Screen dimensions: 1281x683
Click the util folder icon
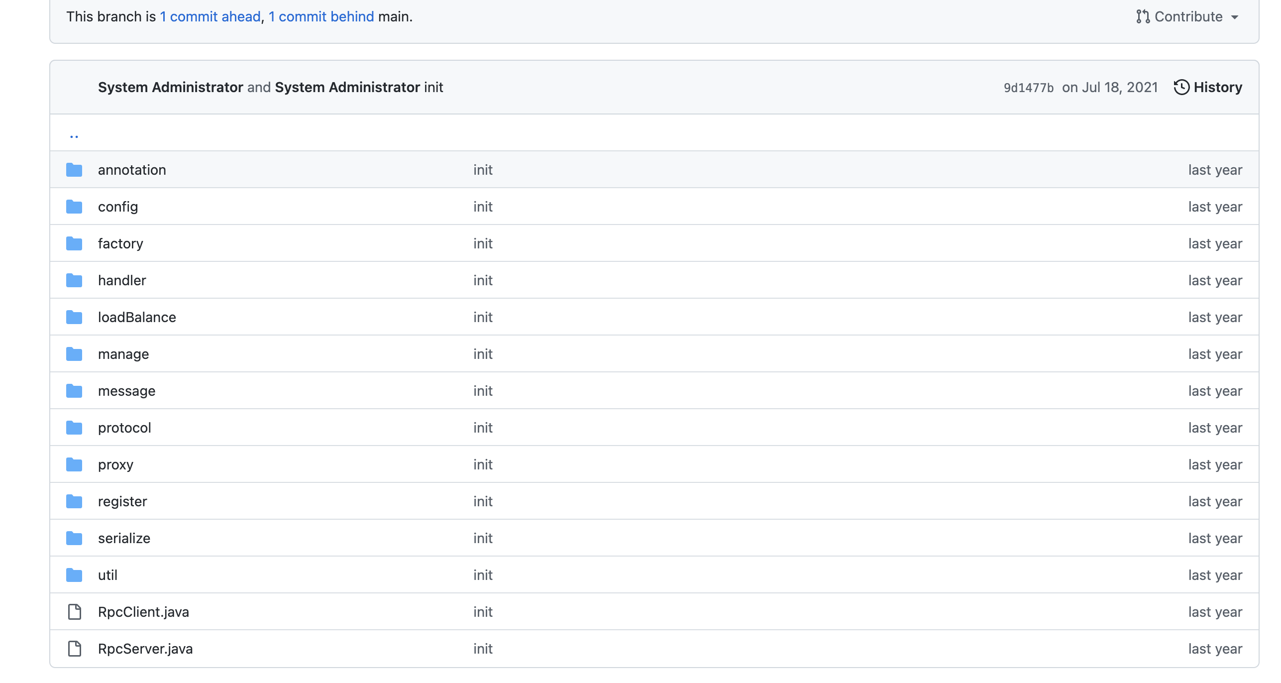pos(74,575)
